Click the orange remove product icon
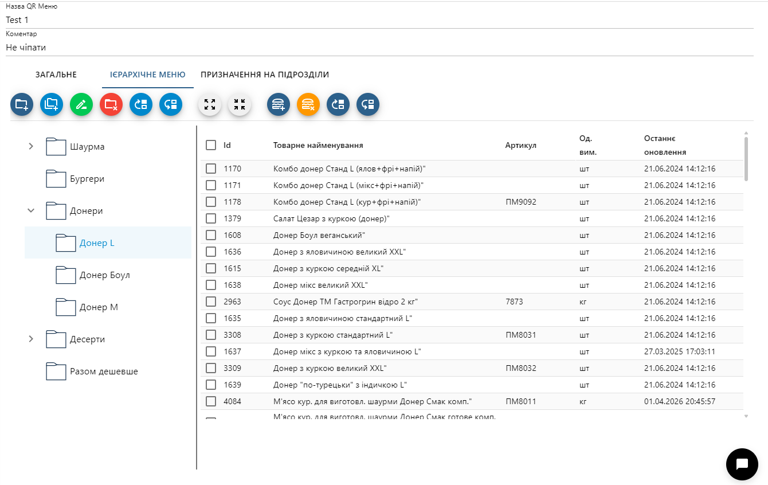Screen dimensions: 768x485 (x=308, y=104)
